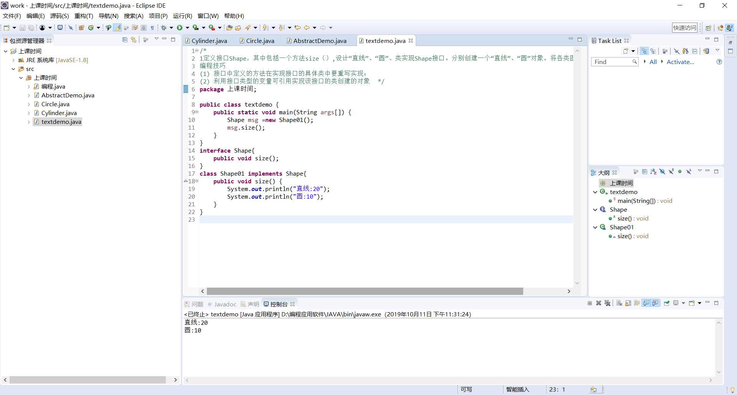The width and height of the screenshot is (737, 395).
Task: Toggle Hide Static Members in outline
Action: [x=671, y=171]
